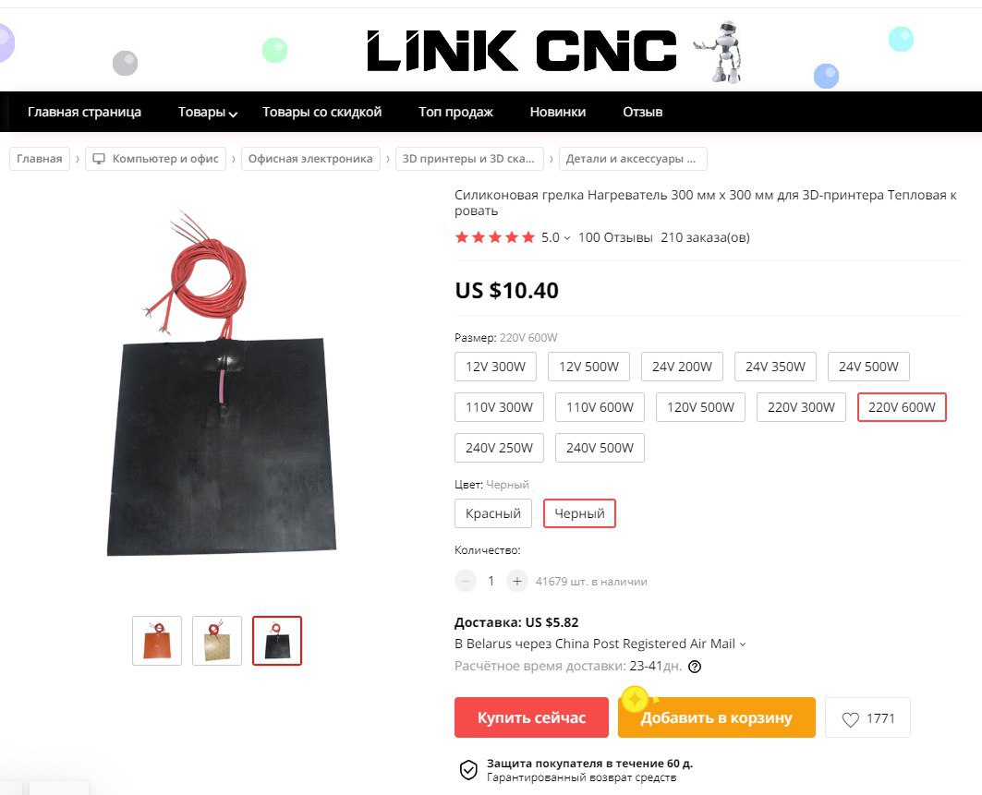
Task: Click the robot mascot in store header
Action: click(720, 52)
